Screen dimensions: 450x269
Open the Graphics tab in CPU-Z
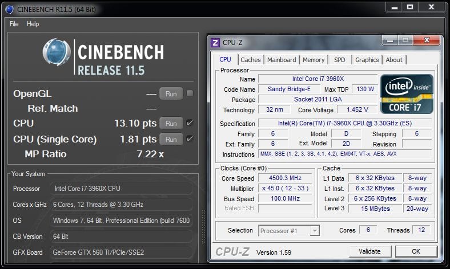tap(367, 60)
